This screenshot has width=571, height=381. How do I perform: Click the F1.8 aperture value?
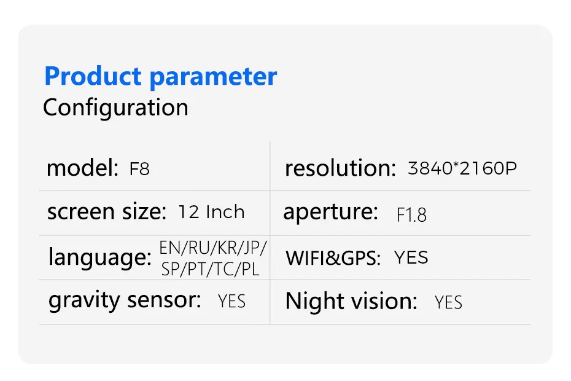[x=411, y=215]
